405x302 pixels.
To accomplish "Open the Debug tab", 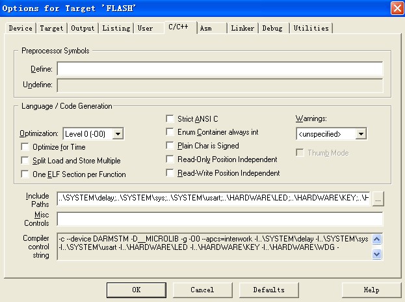I will [274, 28].
